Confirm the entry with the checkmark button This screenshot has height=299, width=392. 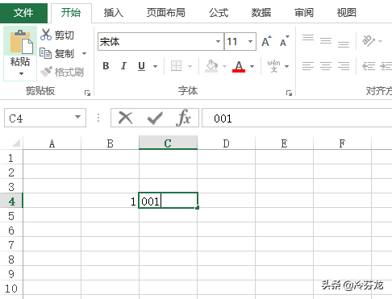coord(155,118)
